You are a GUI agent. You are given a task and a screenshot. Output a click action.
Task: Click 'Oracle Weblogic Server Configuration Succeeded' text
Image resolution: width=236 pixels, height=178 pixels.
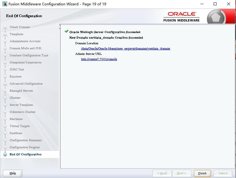[x=105, y=32]
